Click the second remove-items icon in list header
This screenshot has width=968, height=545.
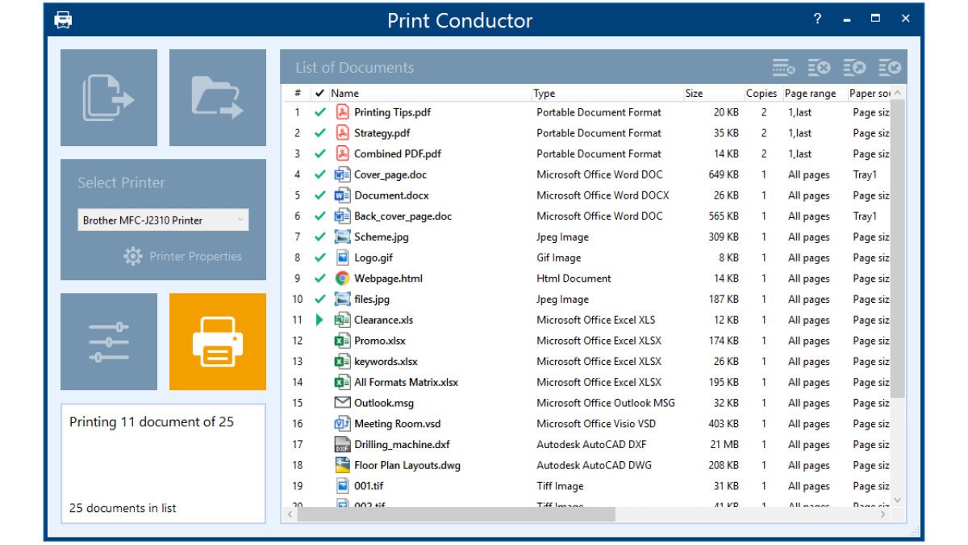point(819,68)
